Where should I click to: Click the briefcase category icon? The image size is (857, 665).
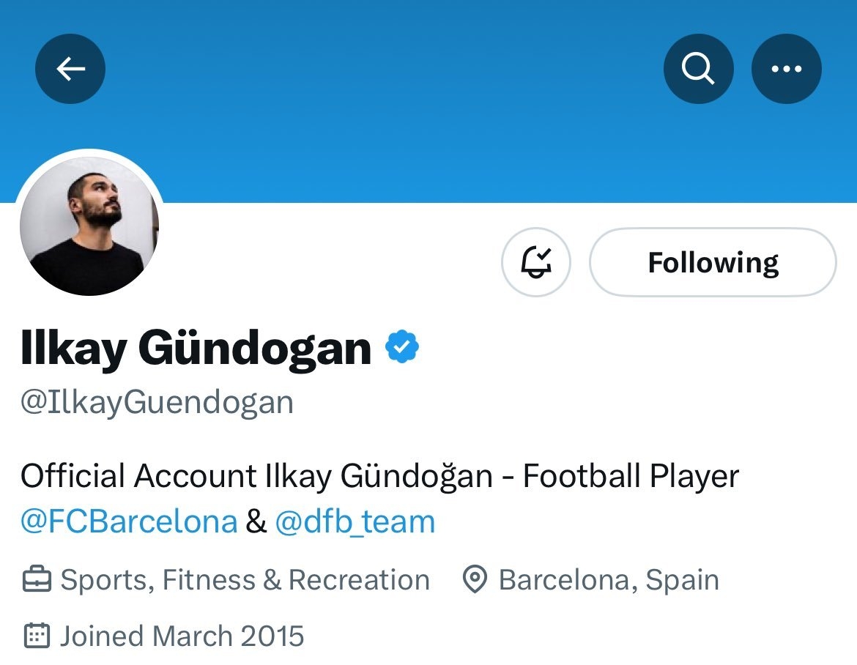click(x=36, y=581)
